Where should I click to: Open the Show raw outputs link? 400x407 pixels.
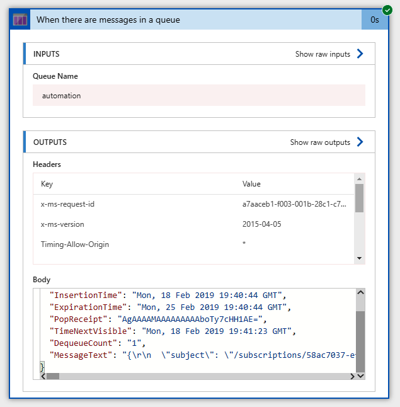320,142
